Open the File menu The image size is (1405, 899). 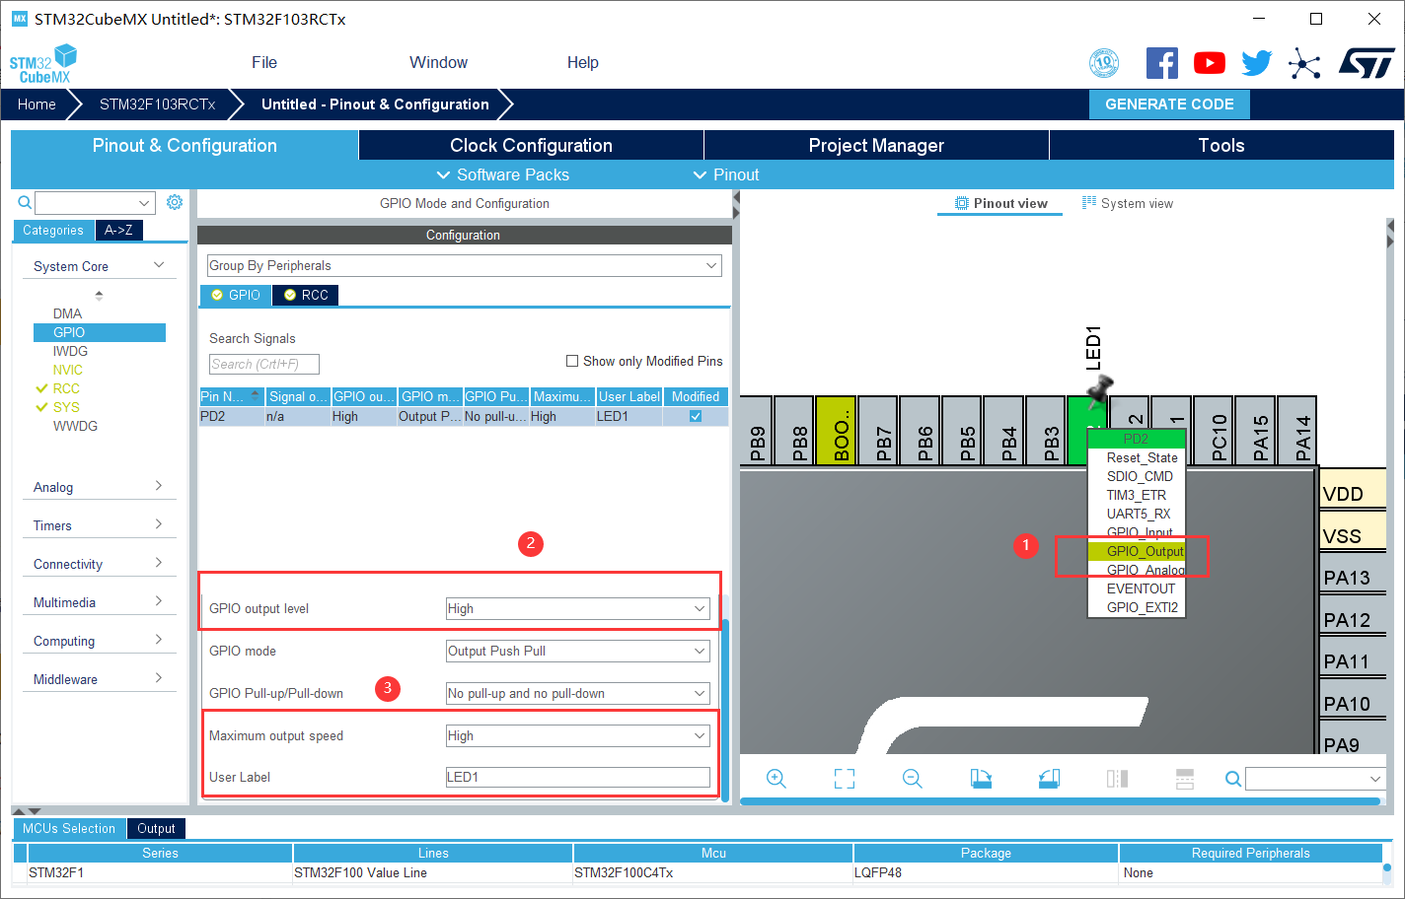click(x=264, y=62)
